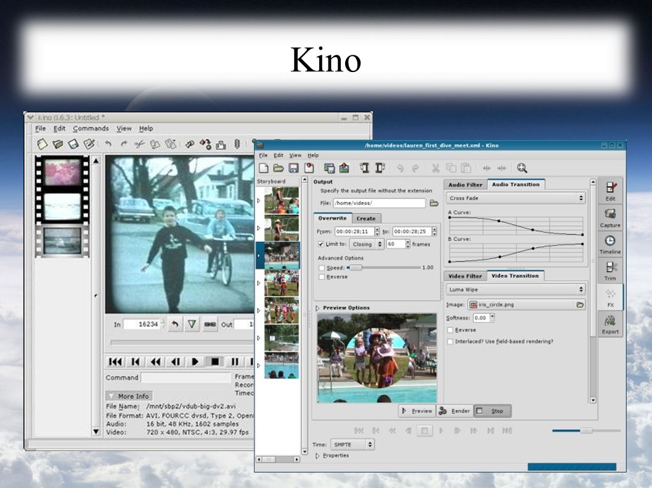Open the View menu in front Kino window
The width and height of the screenshot is (652, 488).
coord(295,155)
